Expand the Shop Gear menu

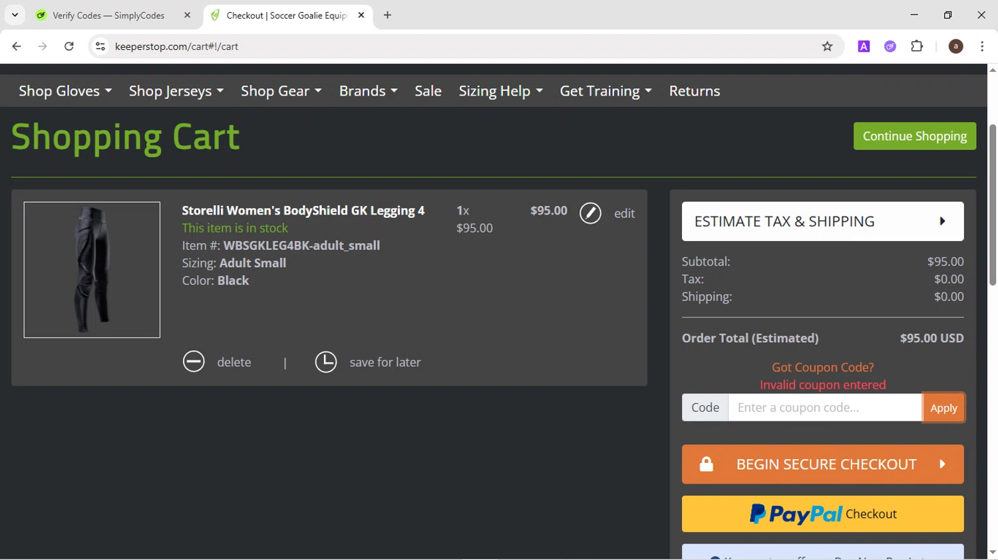click(281, 91)
